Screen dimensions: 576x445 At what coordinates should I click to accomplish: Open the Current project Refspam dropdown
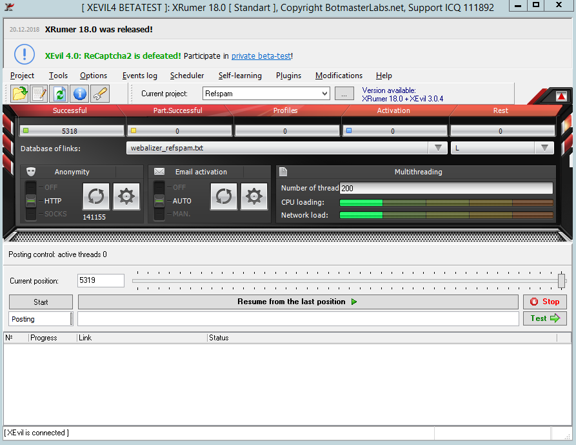pyautogui.click(x=266, y=94)
